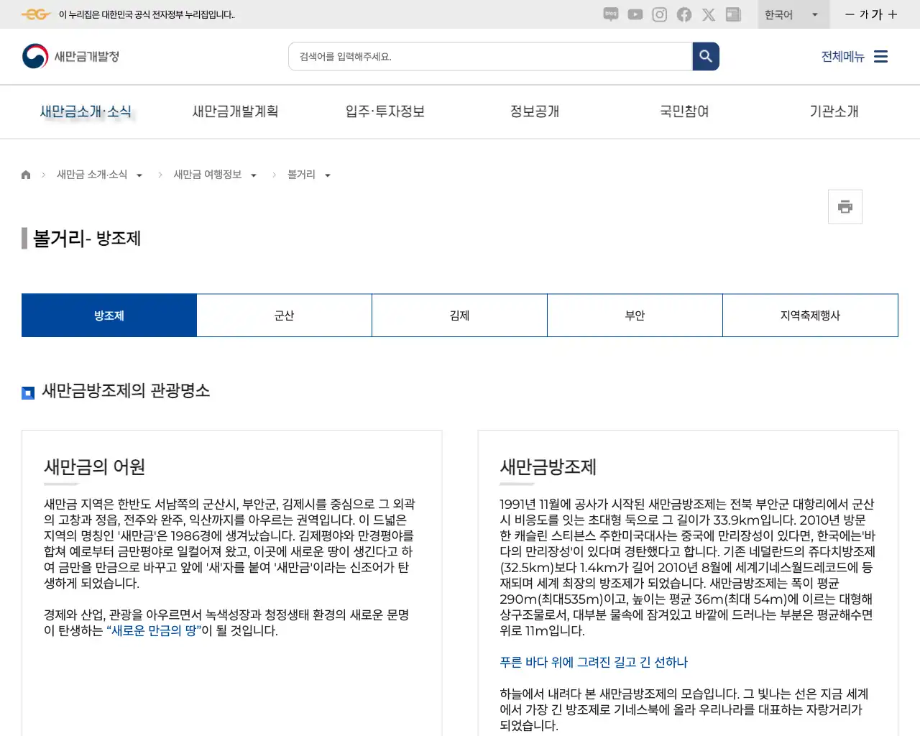Increase font size with the 가+ control
Screen dimensions: 920x736
(893, 14)
